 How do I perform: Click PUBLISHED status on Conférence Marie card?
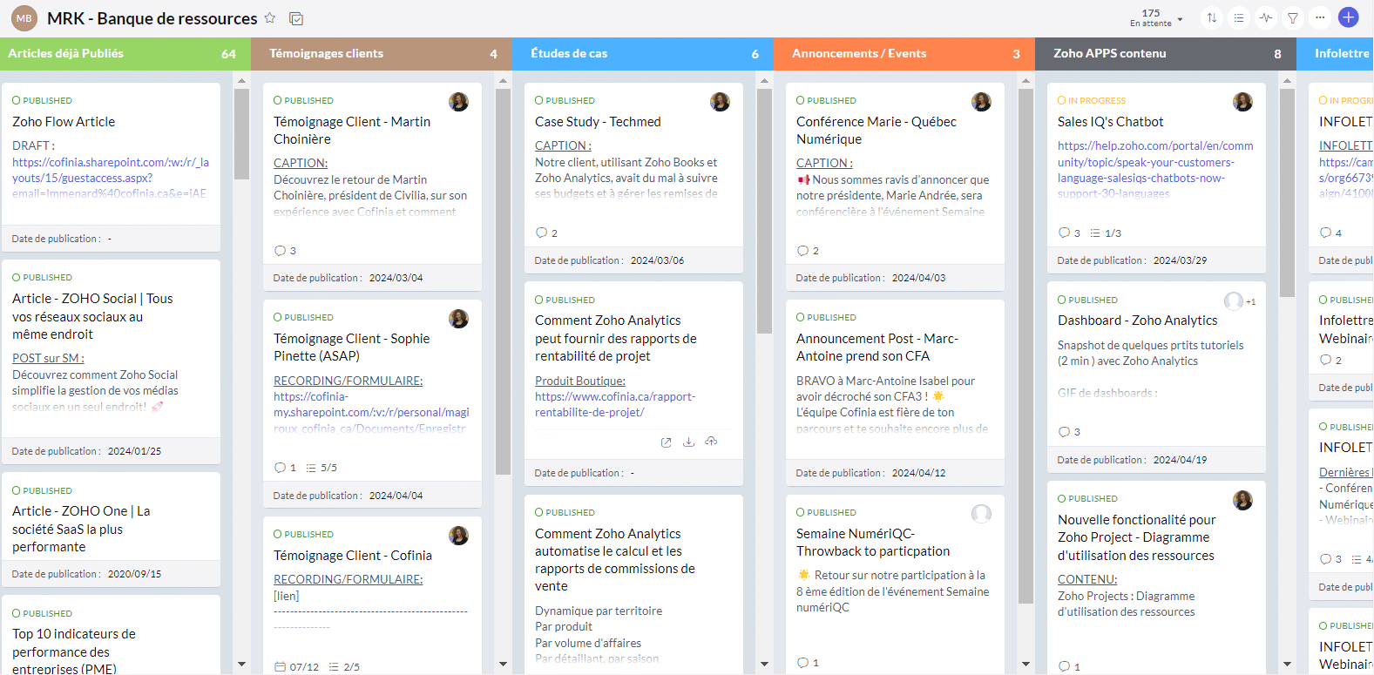pyautogui.click(x=826, y=101)
